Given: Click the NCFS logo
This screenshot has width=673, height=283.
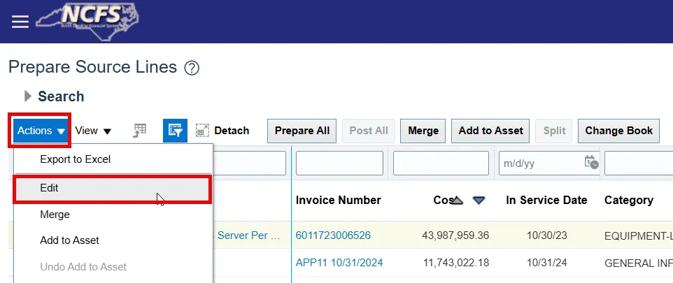Looking at the screenshot, I should pos(87,21).
